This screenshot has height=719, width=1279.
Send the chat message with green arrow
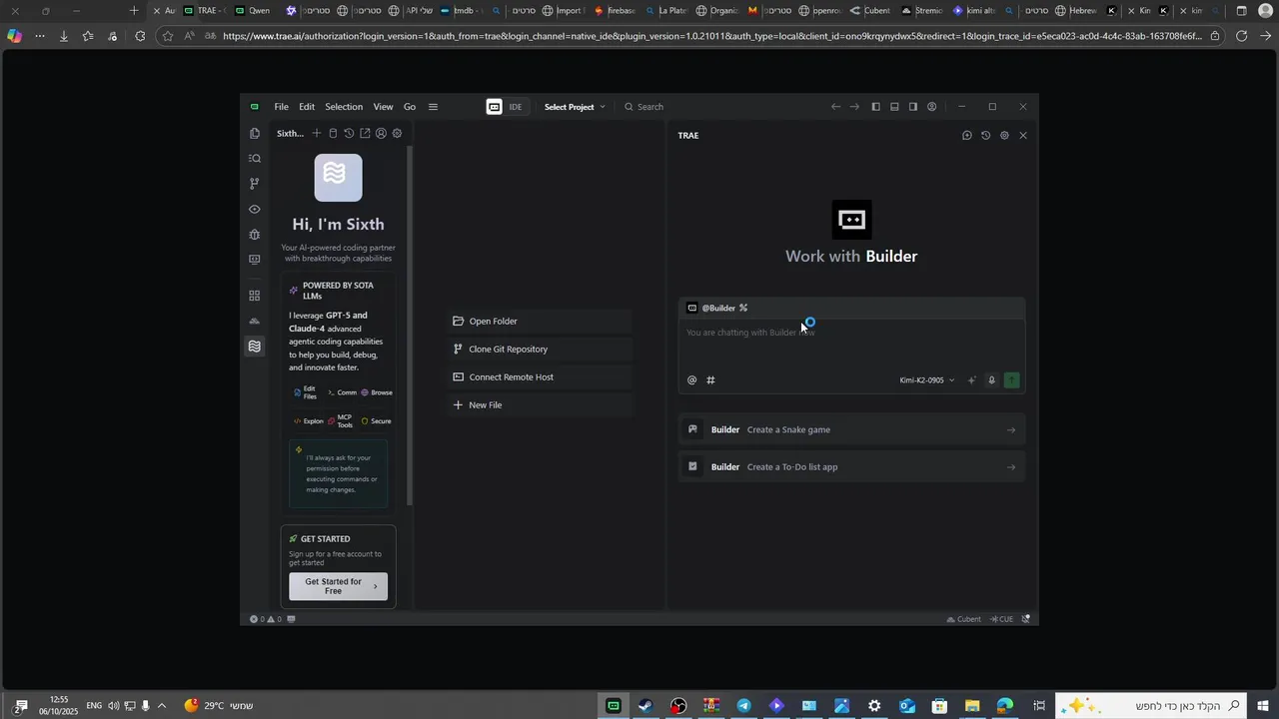click(1012, 380)
